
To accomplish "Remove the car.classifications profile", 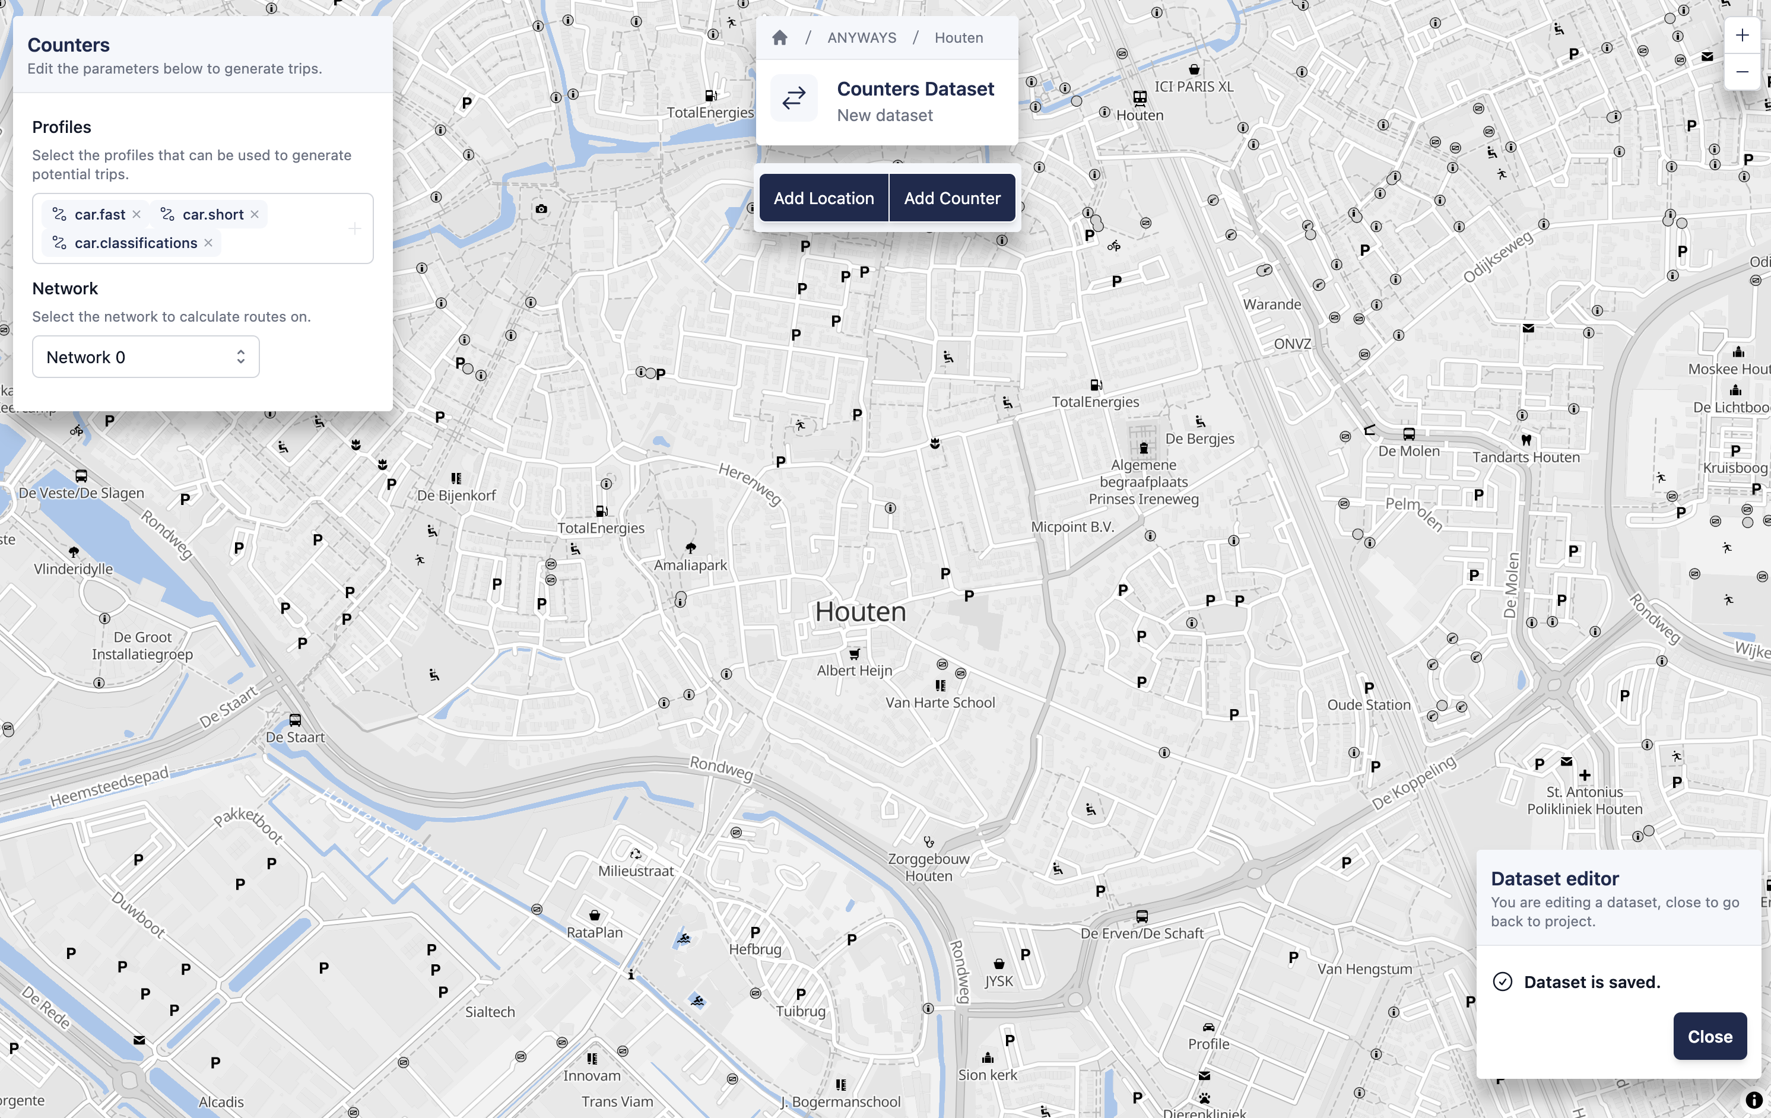I will pos(208,243).
